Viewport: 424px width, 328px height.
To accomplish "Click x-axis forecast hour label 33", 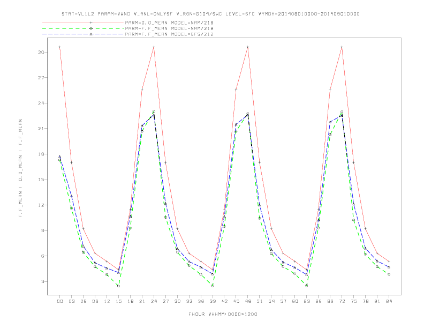I will click(189, 301).
